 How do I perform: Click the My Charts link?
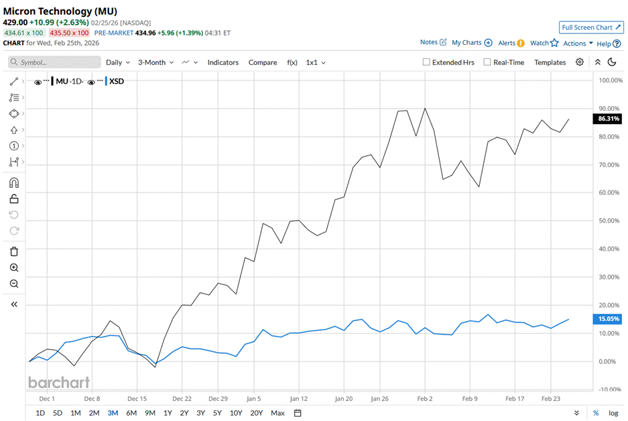click(466, 42)
